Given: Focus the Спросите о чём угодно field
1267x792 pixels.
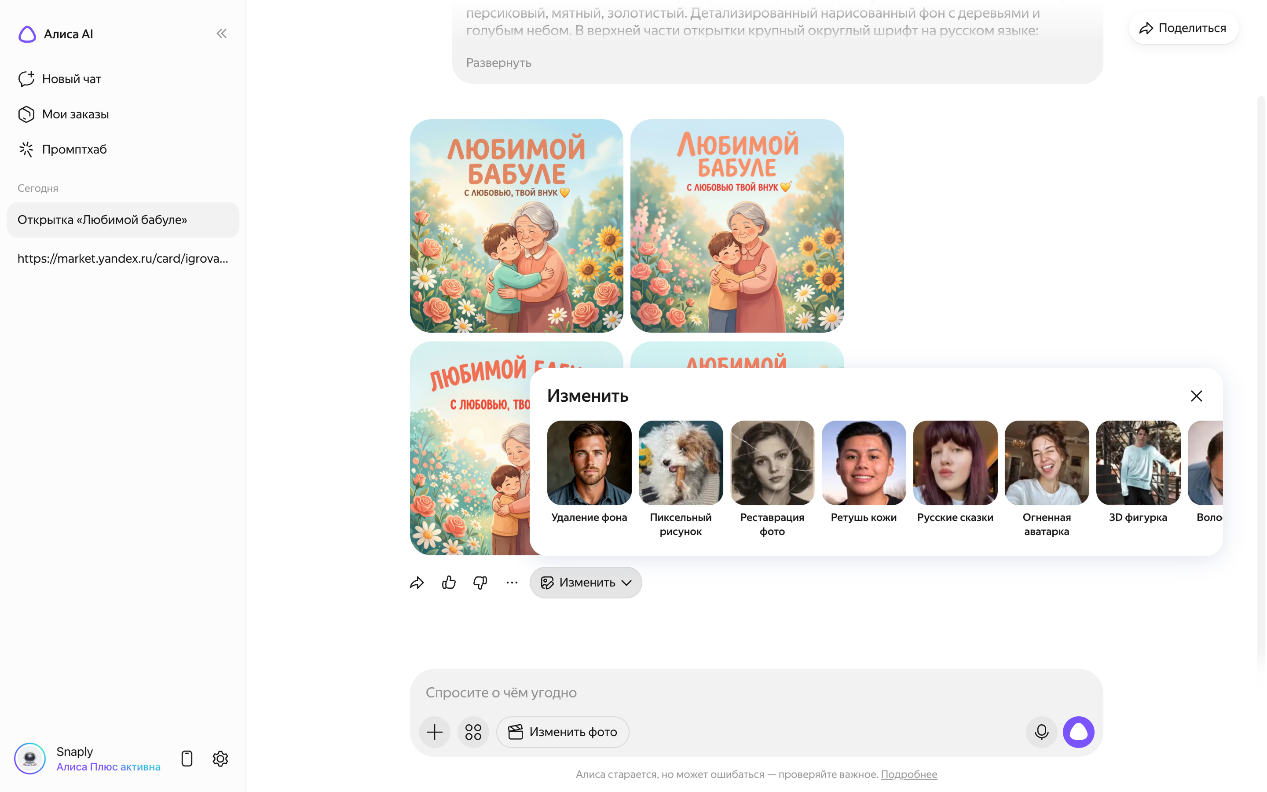Looking at the screenshot, I should (756, 693).
